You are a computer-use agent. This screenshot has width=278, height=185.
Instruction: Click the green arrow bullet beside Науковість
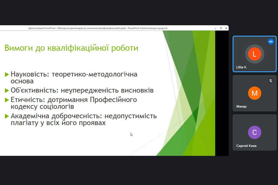7,75
